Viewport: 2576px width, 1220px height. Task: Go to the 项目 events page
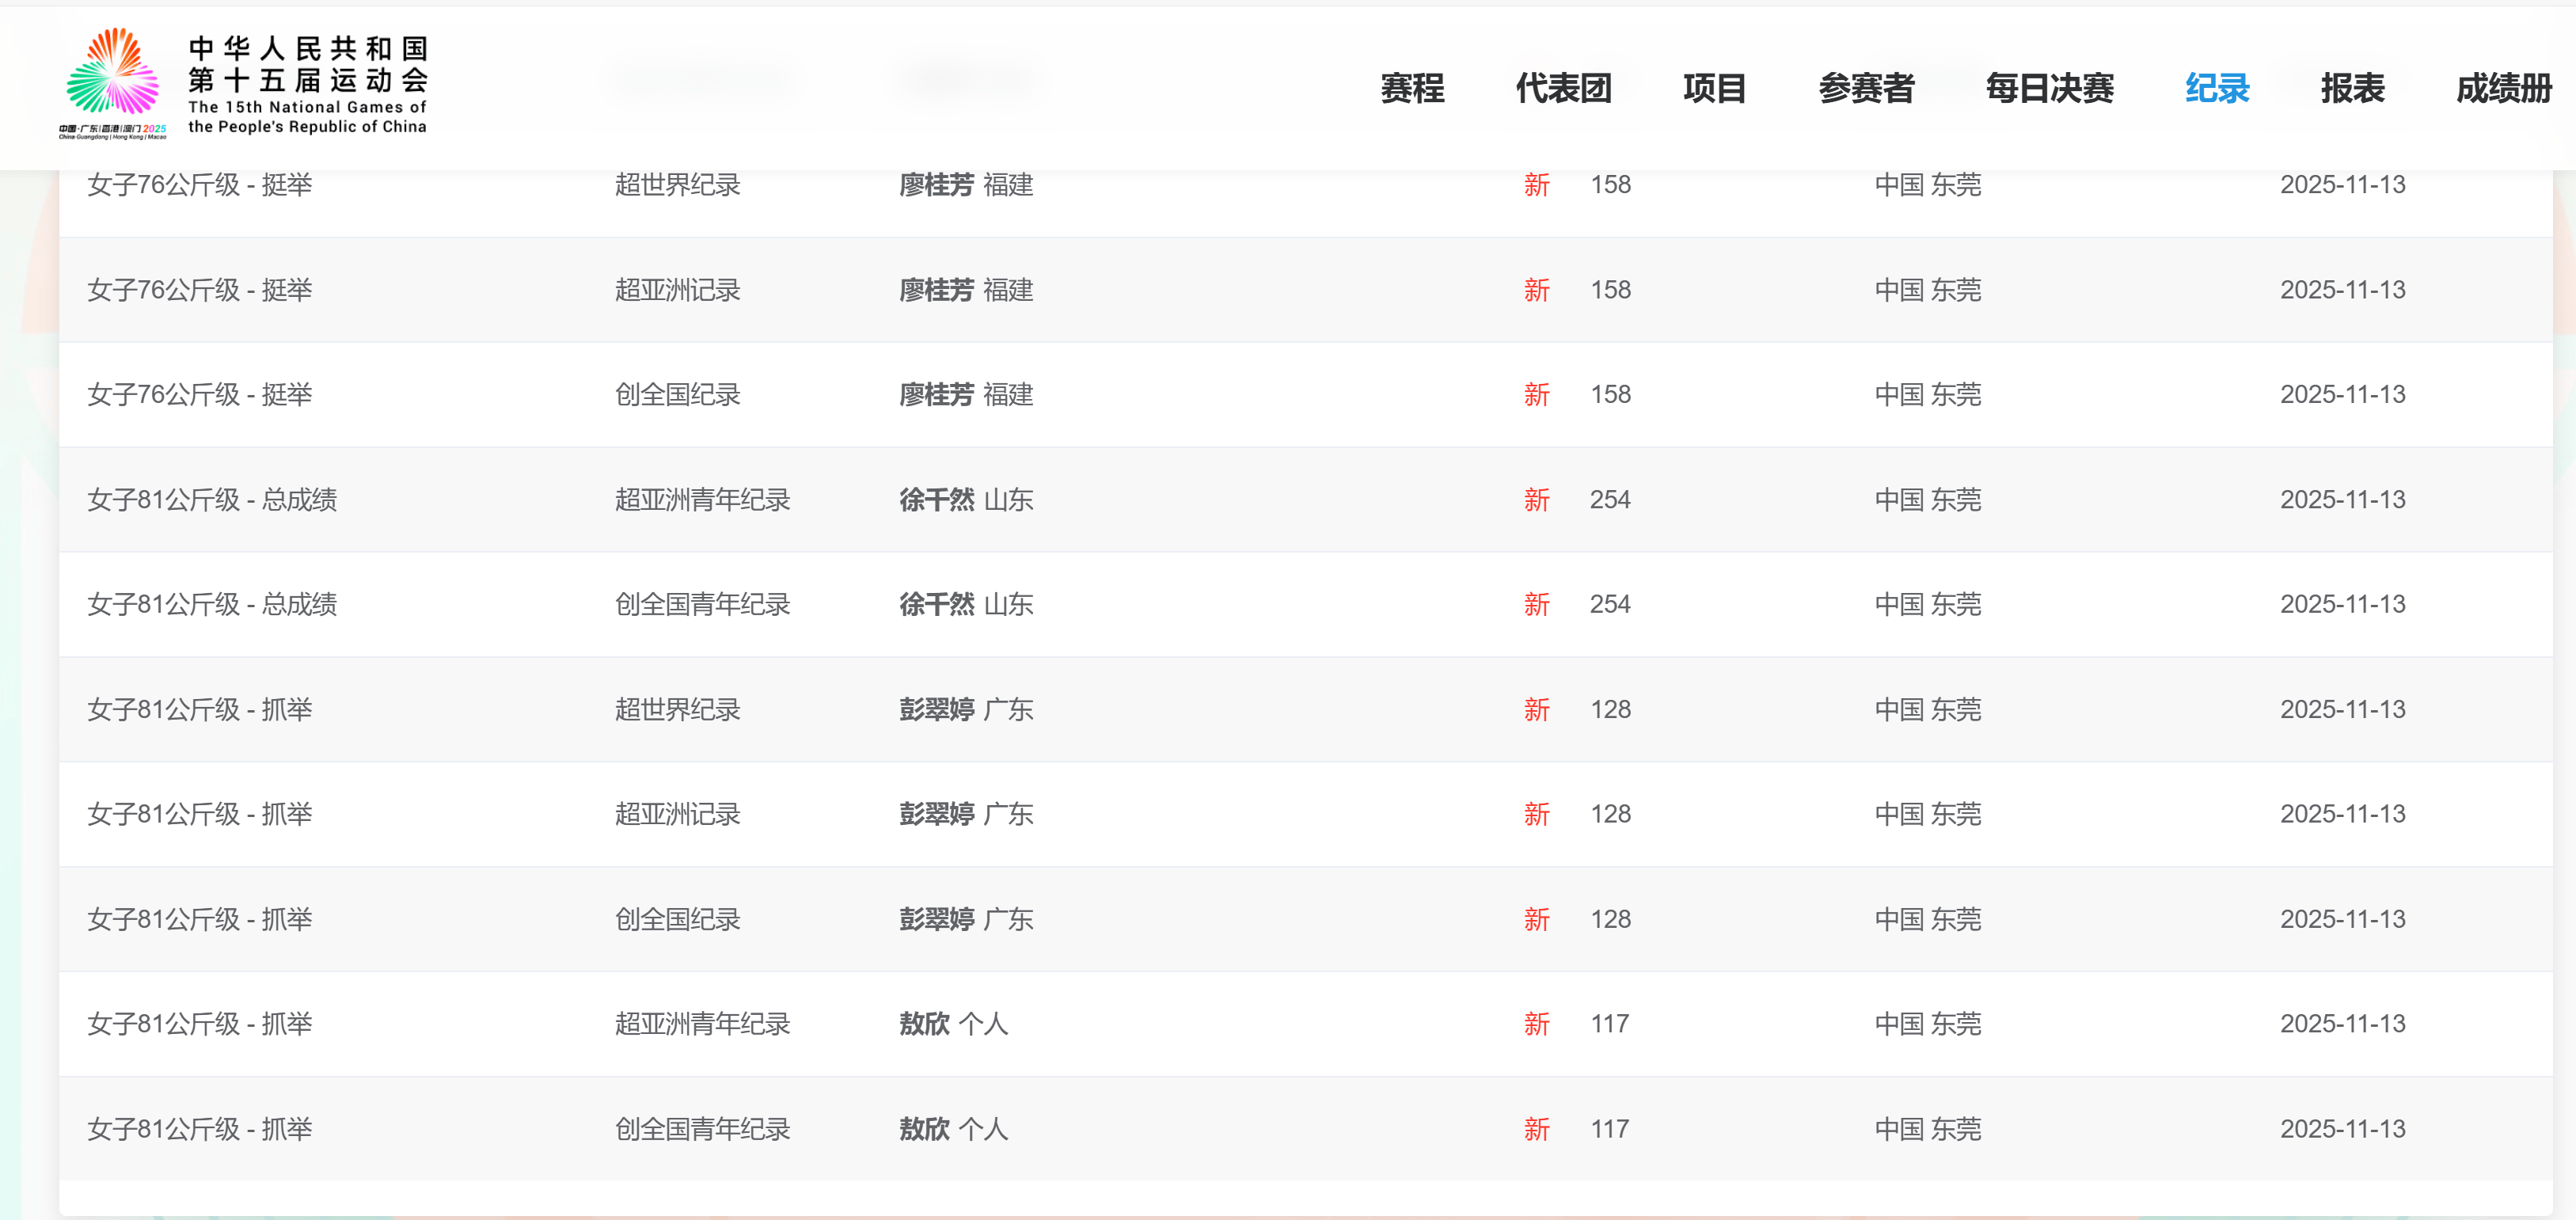click(x=1714, y=89)
